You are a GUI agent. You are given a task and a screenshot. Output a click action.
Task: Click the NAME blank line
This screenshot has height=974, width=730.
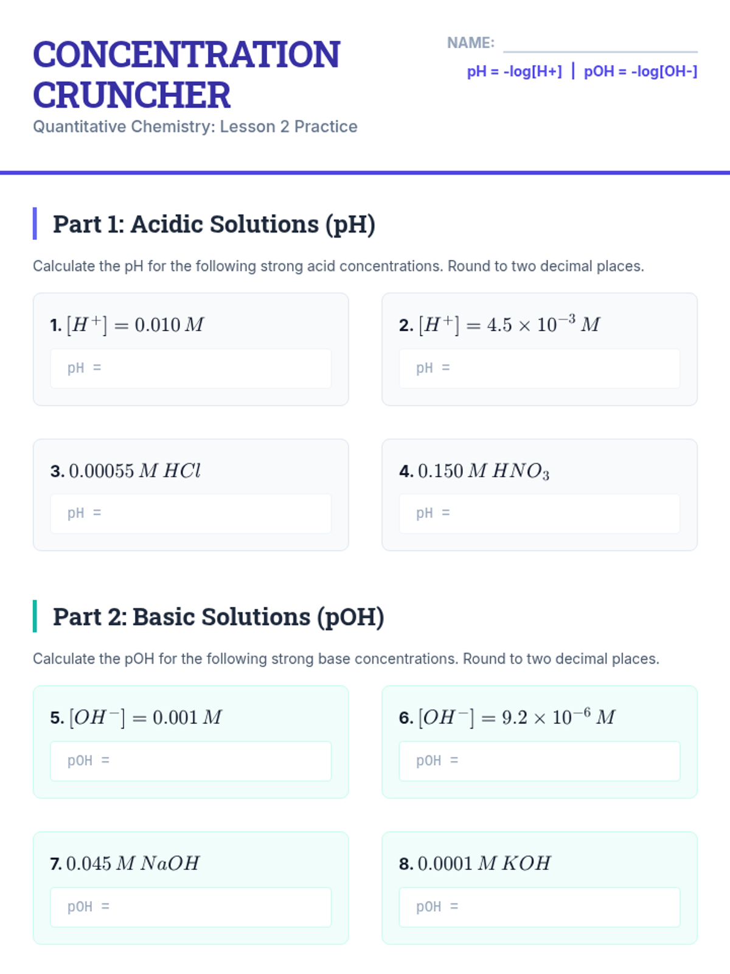point(600,44)
